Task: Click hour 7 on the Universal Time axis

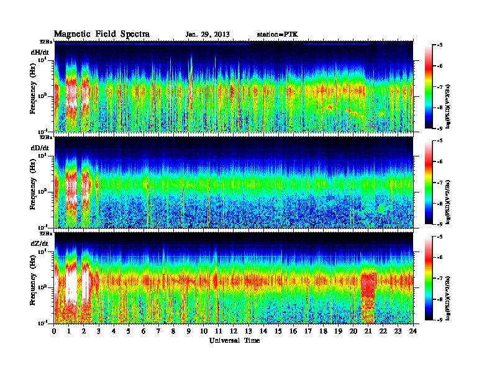Action: click(159, 331)
